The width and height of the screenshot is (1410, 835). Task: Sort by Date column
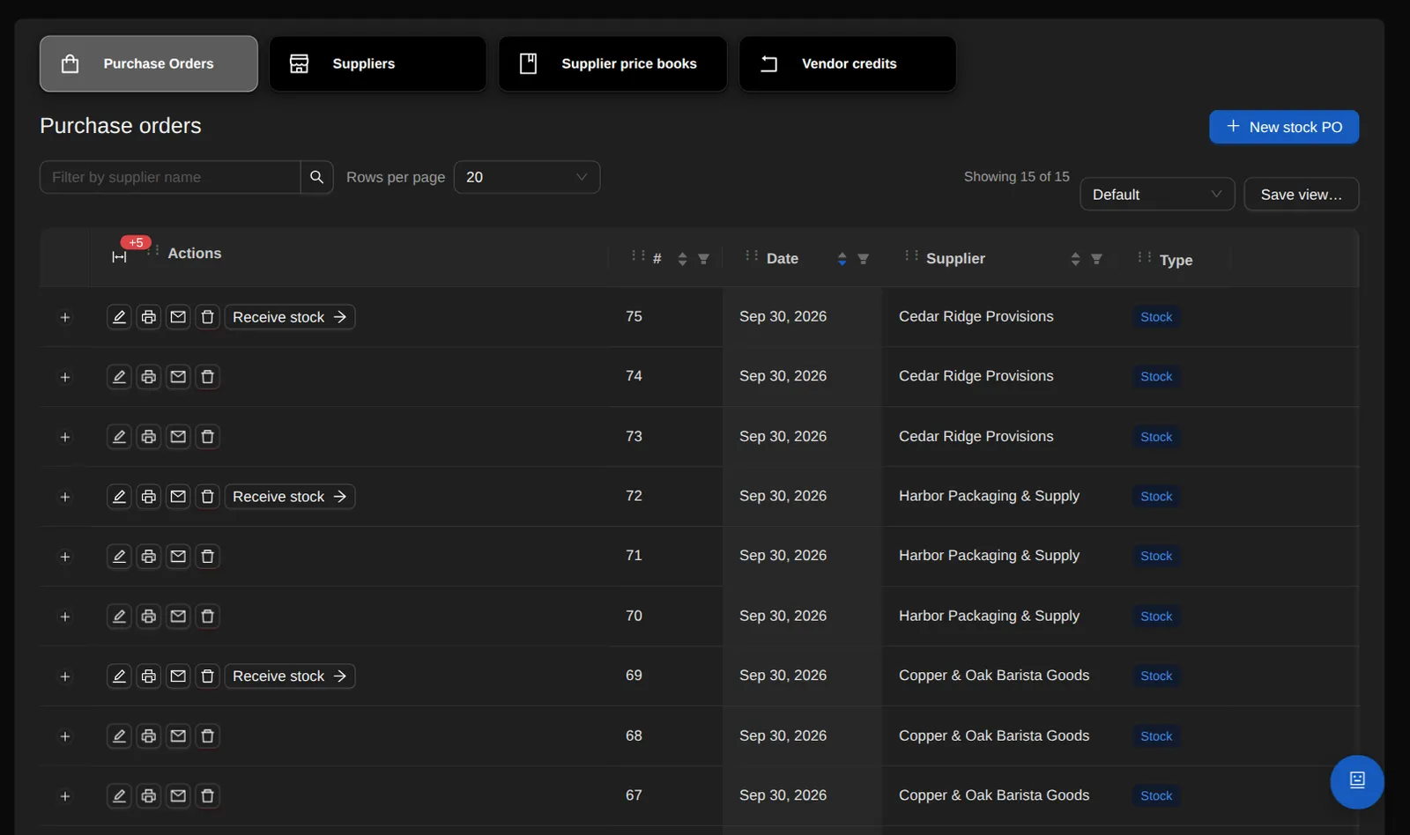pyautogui.click(x=842, y=259)
